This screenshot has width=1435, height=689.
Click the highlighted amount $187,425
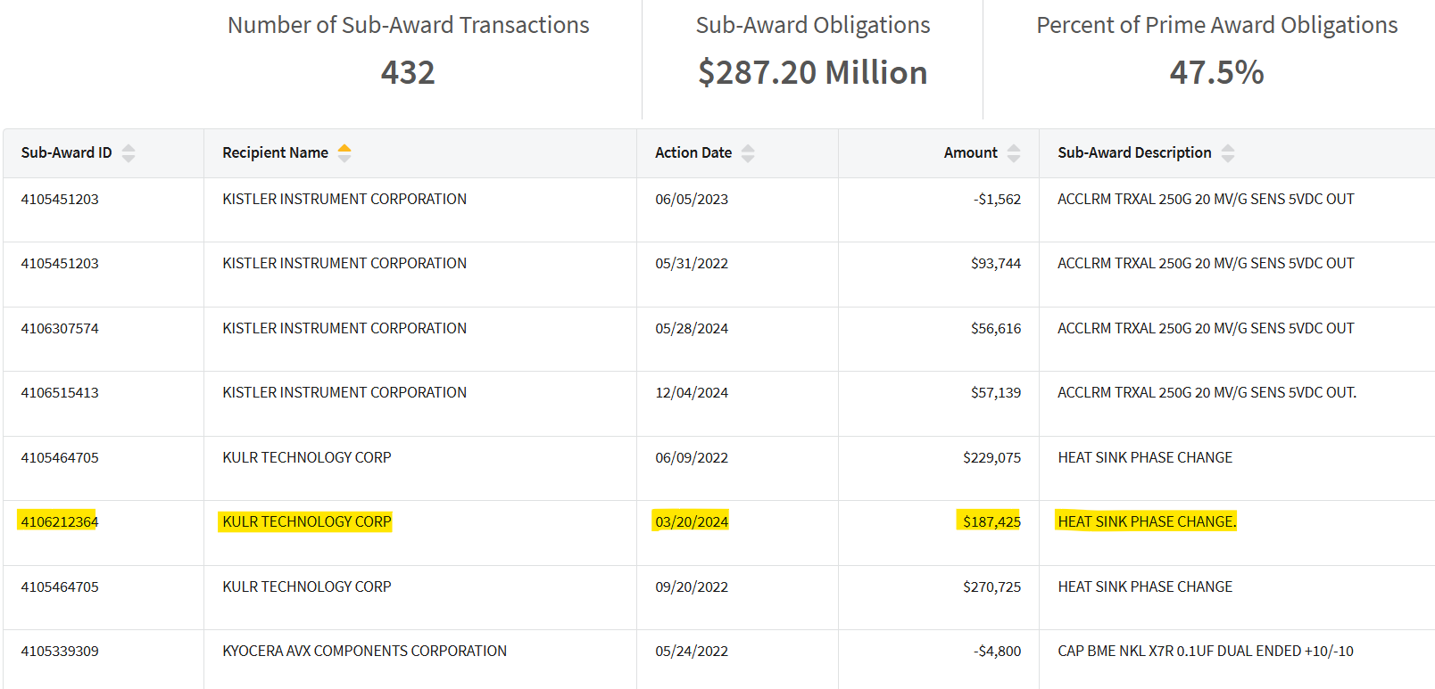click(991, 522)
